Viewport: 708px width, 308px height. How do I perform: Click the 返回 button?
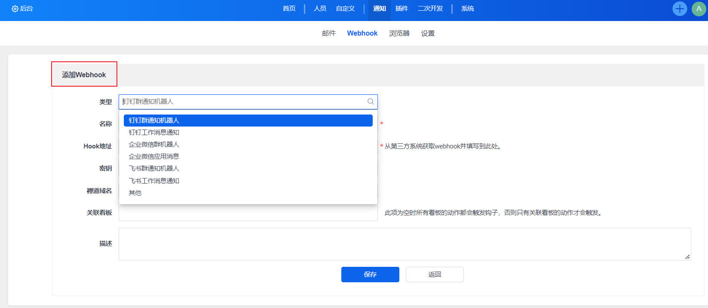434,275
